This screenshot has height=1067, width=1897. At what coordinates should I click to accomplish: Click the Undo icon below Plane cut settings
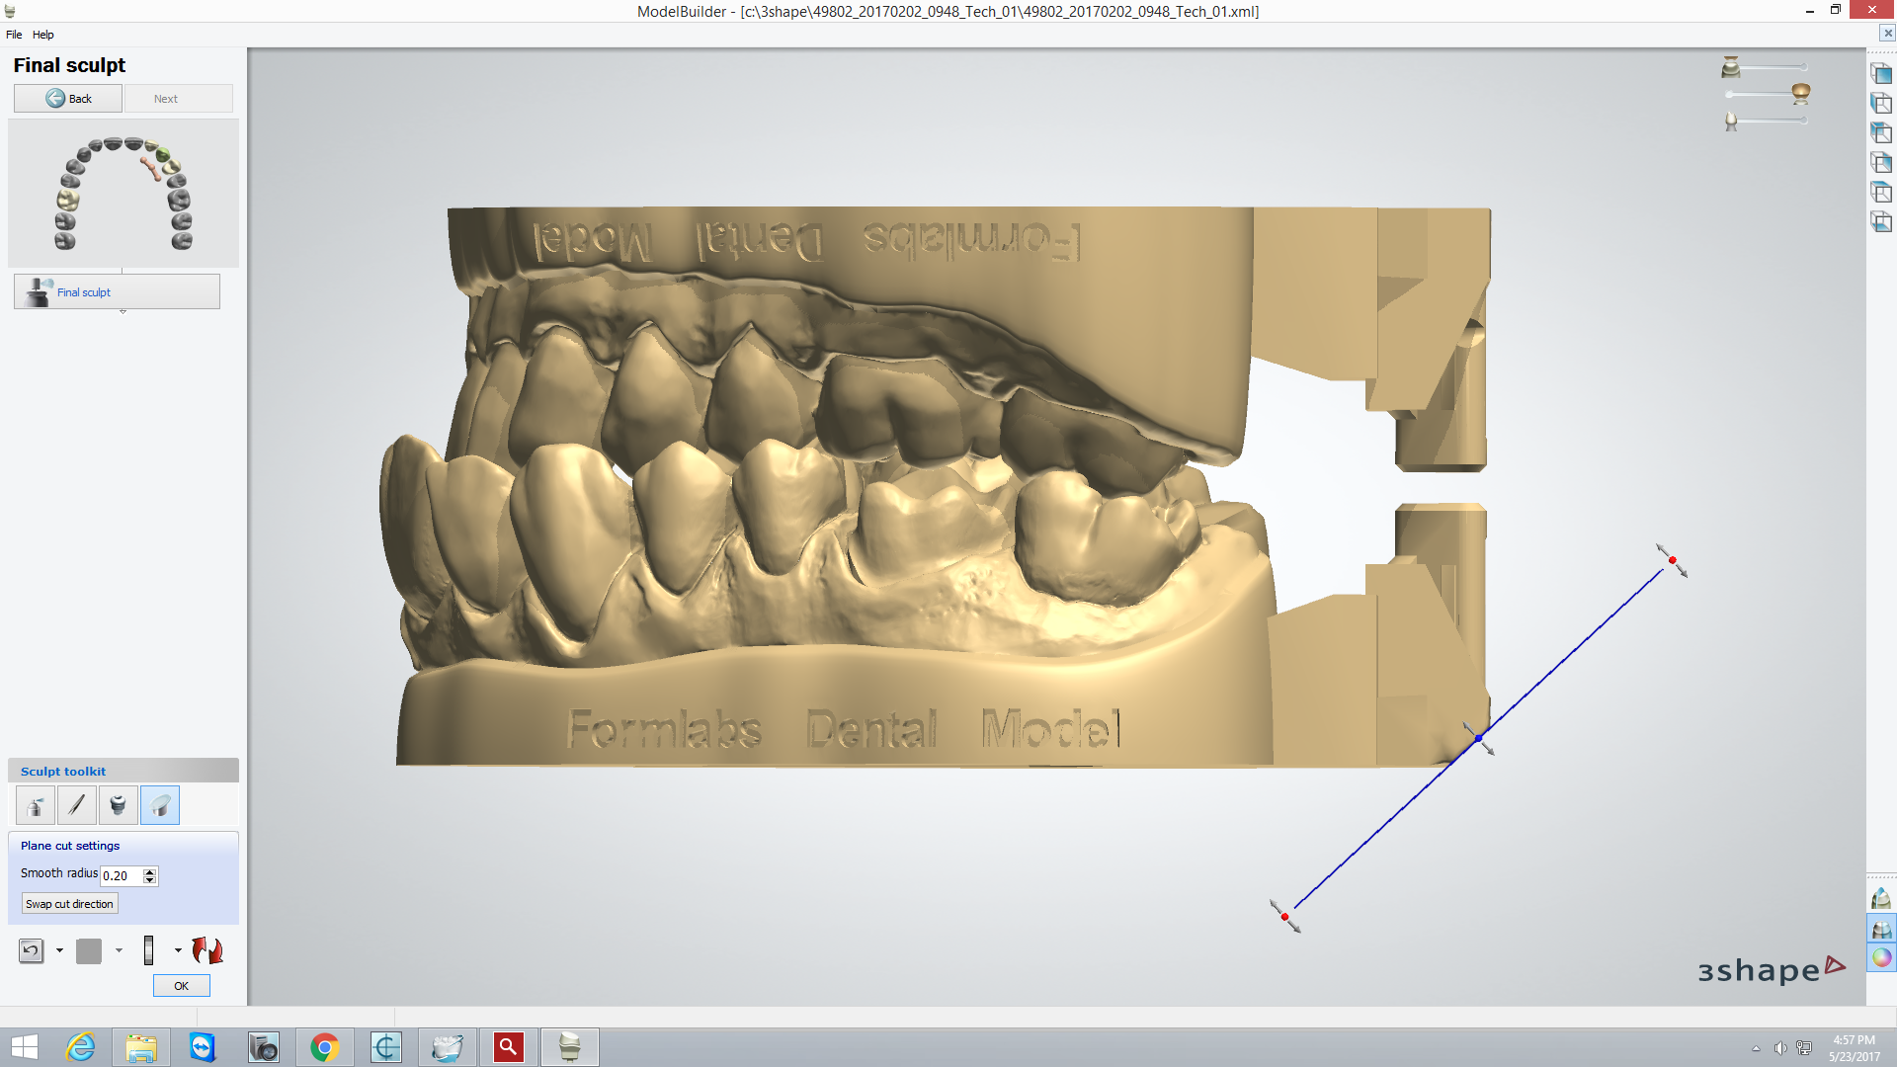[32, 950]
